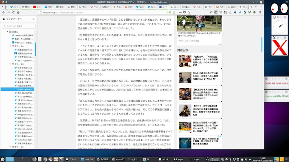Click the Manila statue article thumbnail
289x162 pixels.
[185, 110]
